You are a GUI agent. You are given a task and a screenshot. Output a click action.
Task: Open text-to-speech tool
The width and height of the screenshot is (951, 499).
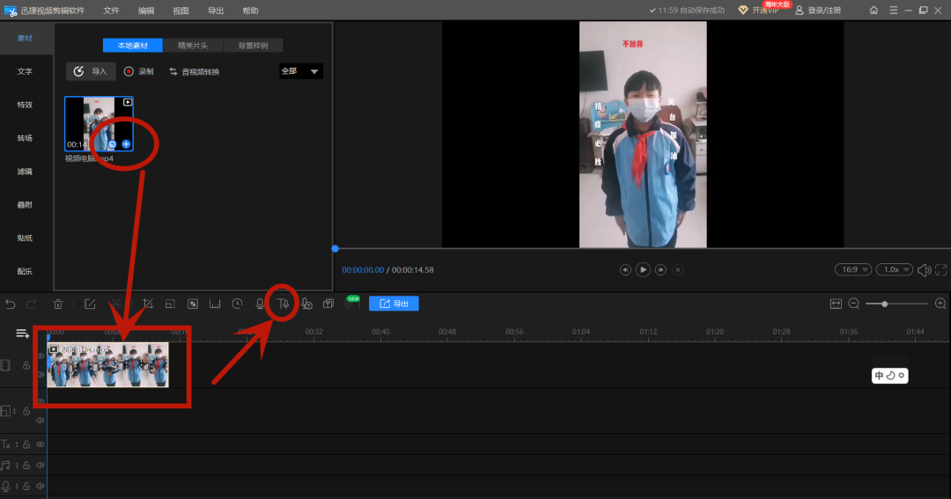point(306,304)
